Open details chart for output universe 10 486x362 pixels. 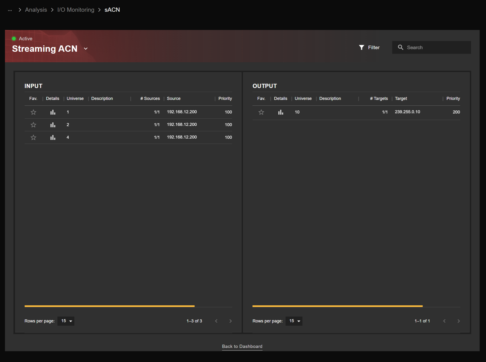pyautogui.click(x=280, y=112)
